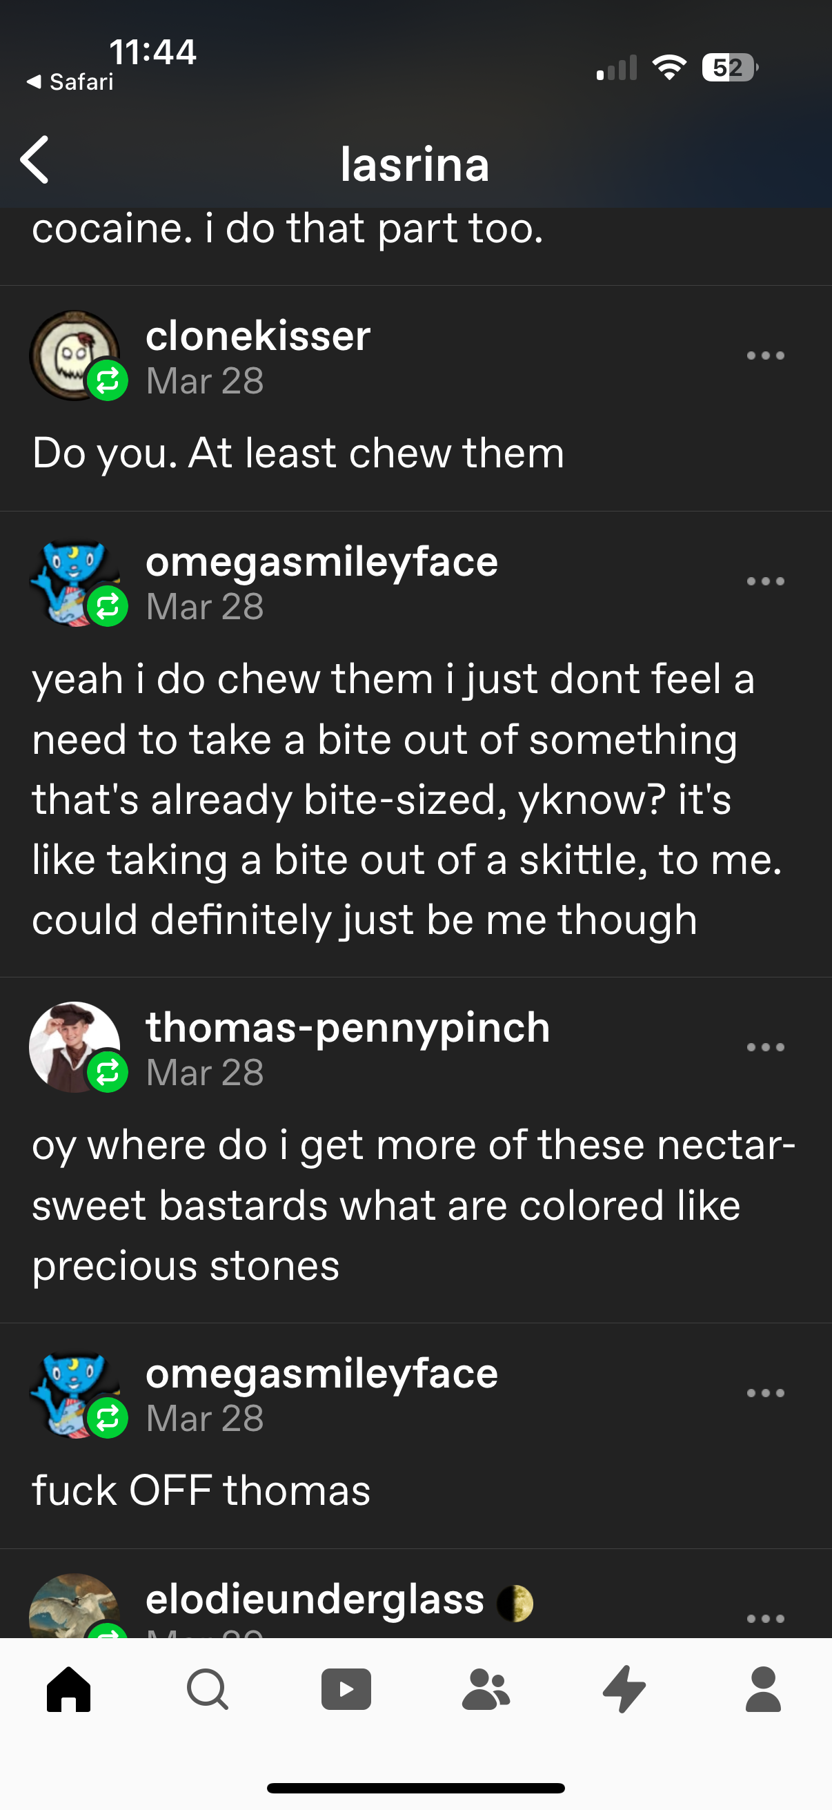Viewport: 832px width, 1810px height.
Task: Tap clonekisser's skull avatar
Action: (x=74, y=355)
